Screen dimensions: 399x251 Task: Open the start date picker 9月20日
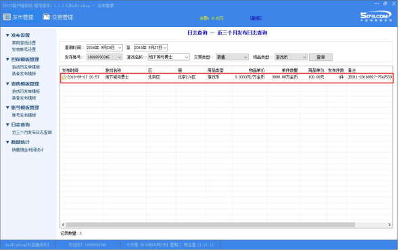105,47
